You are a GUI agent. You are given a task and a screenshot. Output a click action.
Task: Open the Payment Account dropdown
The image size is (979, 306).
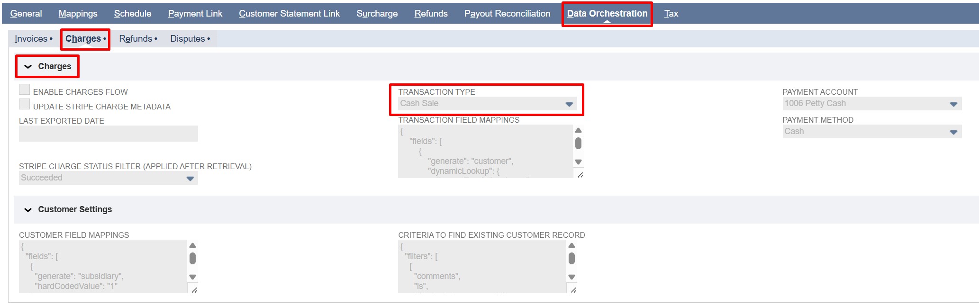point(871,104)
